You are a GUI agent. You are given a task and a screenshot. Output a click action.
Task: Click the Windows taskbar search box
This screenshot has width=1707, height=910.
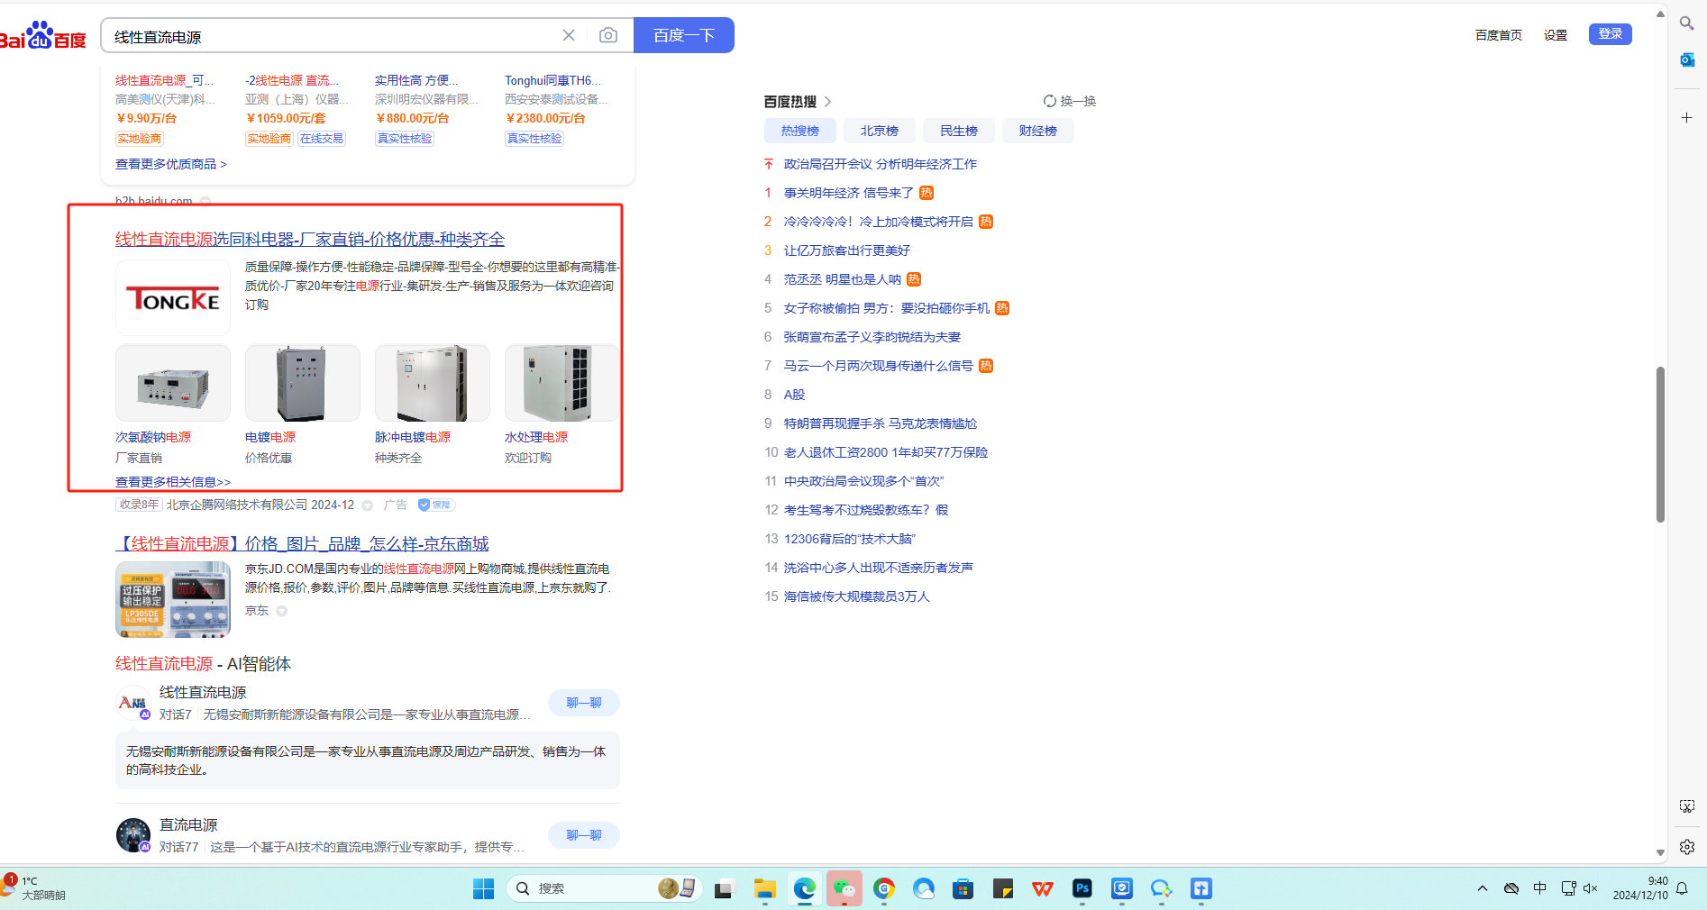[604, 889]
